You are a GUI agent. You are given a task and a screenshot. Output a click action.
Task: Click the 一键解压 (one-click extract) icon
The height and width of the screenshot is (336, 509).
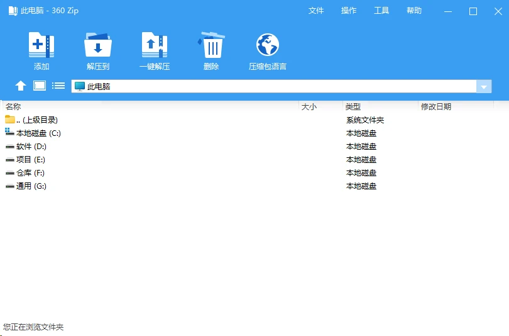pos(155,45)
